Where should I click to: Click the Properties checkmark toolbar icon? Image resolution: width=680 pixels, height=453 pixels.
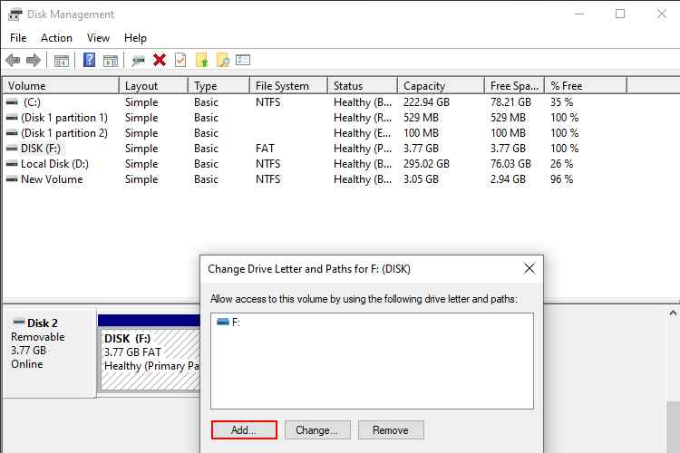[180, 61]
